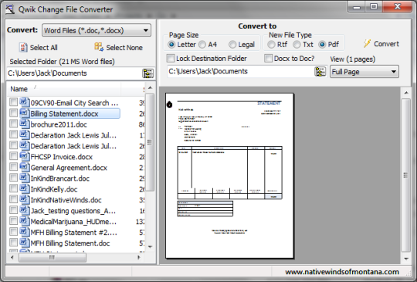Click the document preview page thumbnail
Screen dimensions: 417x282
pos(229,175)
